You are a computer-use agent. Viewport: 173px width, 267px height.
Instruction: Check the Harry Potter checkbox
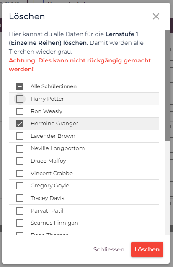(20, 99)
